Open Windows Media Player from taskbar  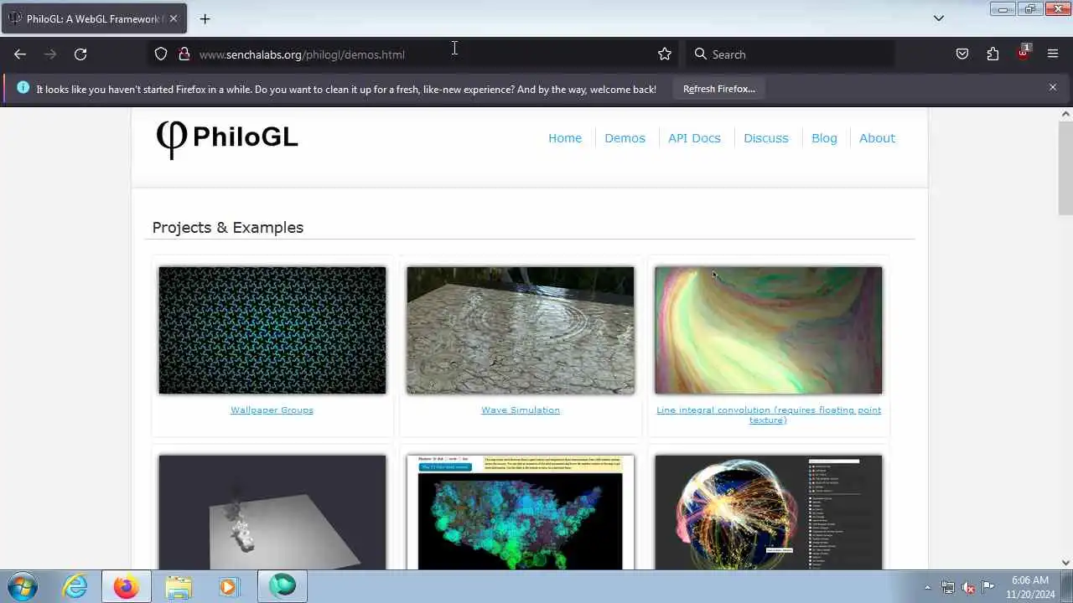pyautogui.click(x=228, y=586)
